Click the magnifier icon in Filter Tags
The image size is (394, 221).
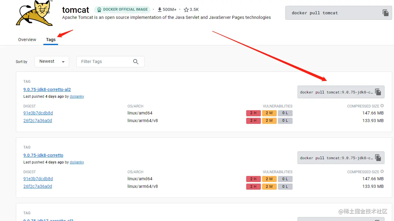(136, 61)
